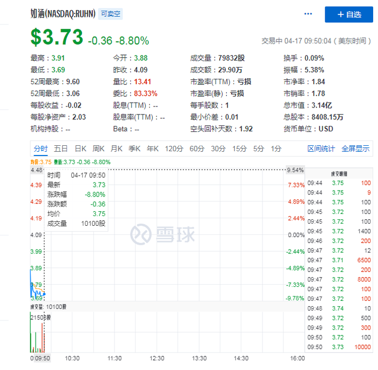The image size is (378, 370).
Task: Click the 52周最高 value 9.60
Action: coord(73,82)
